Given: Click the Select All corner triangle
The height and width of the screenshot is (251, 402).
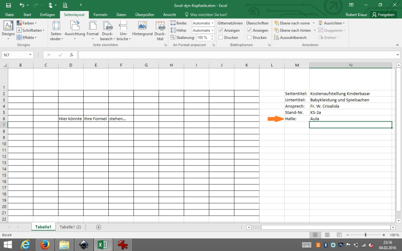Looking at the screenshot, I should pyautogui.click(x=5, y=65).
